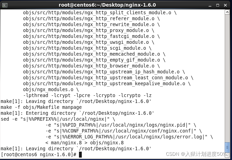This screenshot has height=160, width=232.
Task: Click the ngx_http_scgi_module.o line
Action: click(87, 48)
